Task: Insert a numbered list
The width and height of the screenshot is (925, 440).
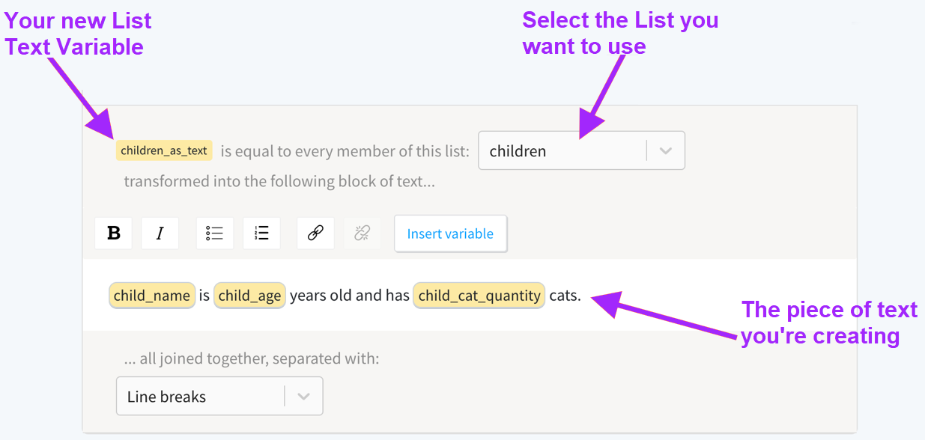Action: [x=261, y=233]
